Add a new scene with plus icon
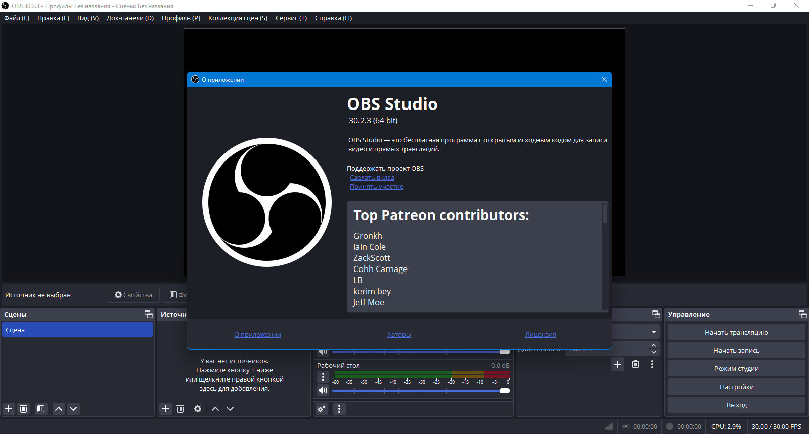Image resolution: width=809 pixels, height=434 pixels. pos(9,409)
